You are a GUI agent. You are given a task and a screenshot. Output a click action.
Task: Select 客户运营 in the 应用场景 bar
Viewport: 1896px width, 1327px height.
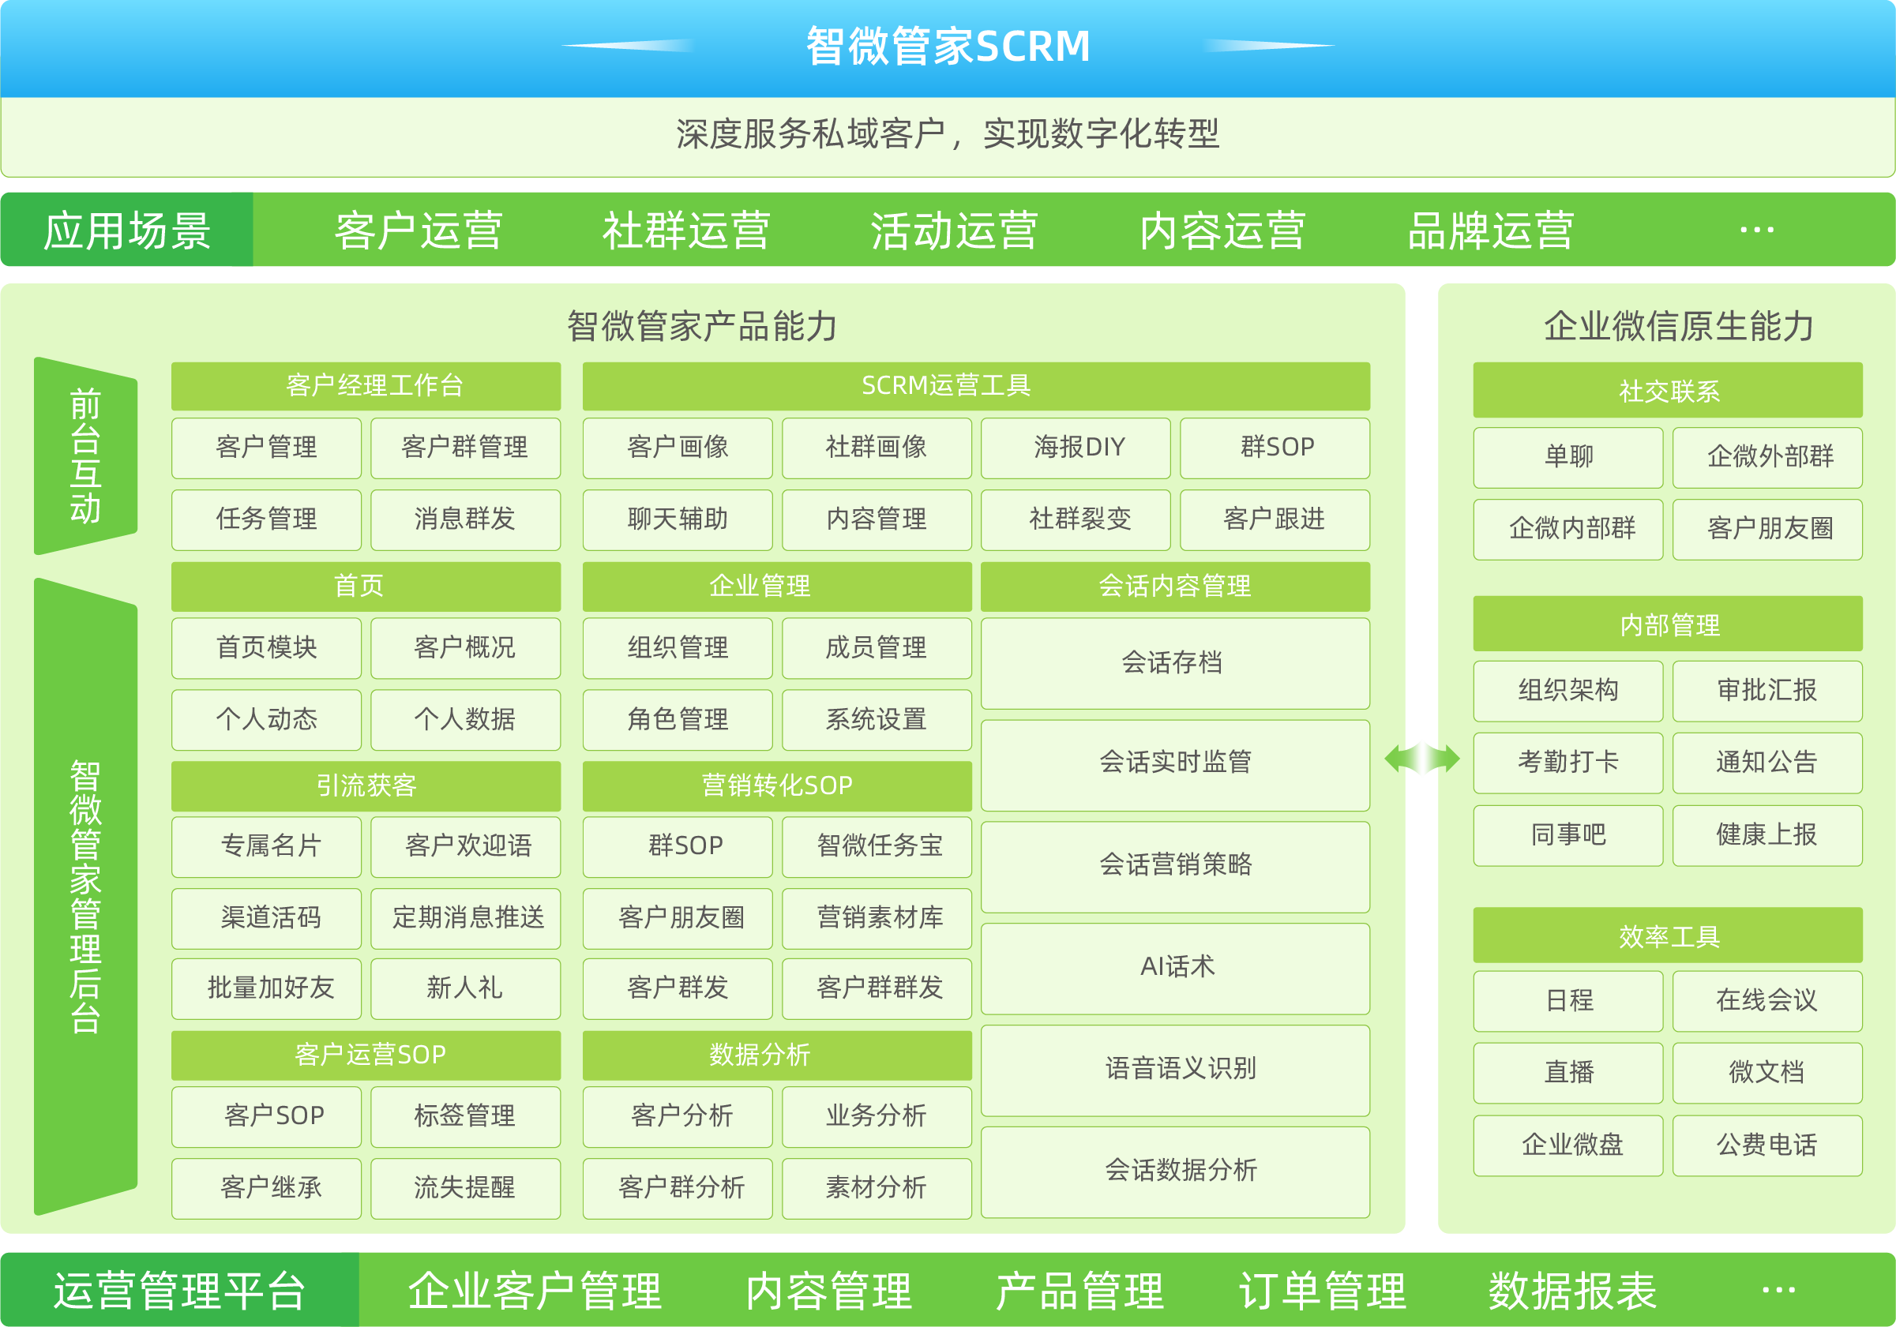pos(418,231)
